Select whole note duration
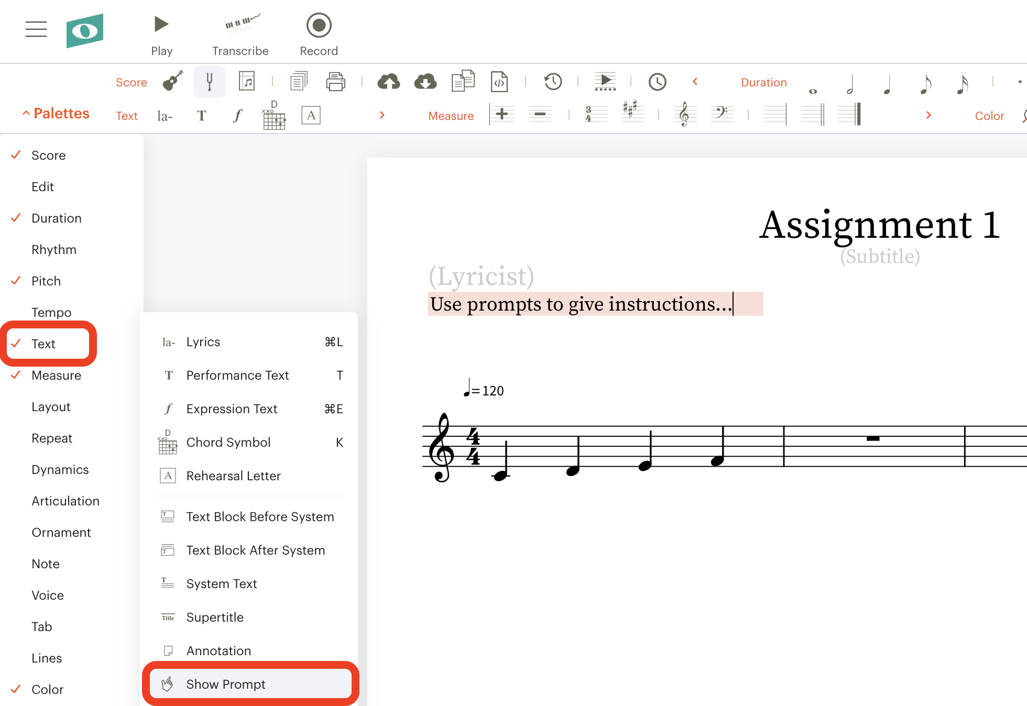 coord(813,91)
